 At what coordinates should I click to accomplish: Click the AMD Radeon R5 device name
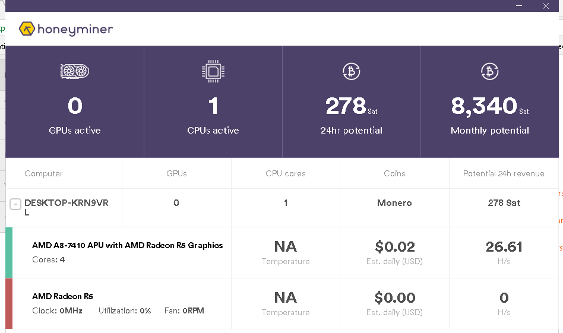(x=62, y=296)
